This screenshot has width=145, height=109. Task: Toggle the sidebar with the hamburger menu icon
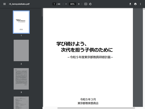[x=5, y=4]
